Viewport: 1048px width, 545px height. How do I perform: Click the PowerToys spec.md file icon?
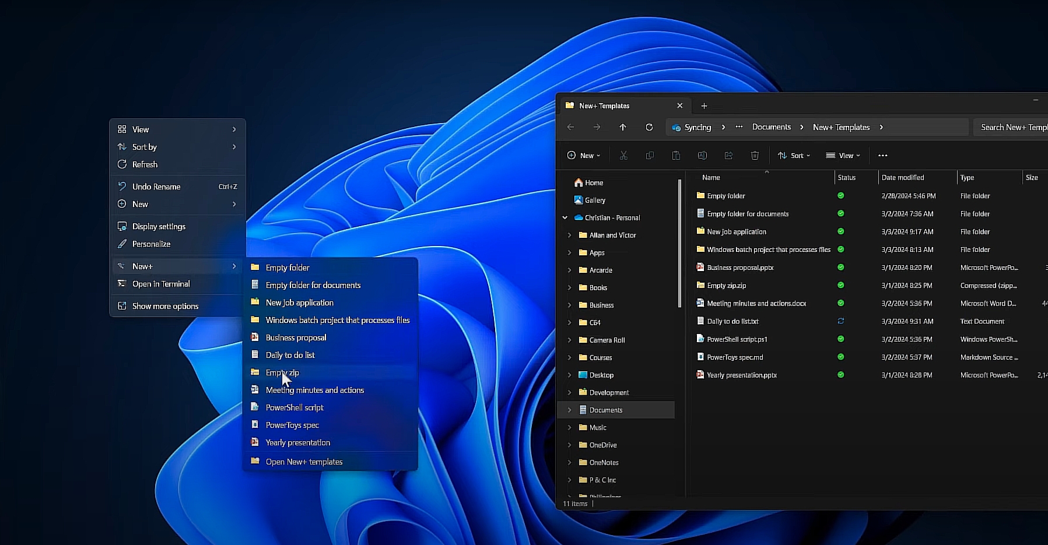700,357
